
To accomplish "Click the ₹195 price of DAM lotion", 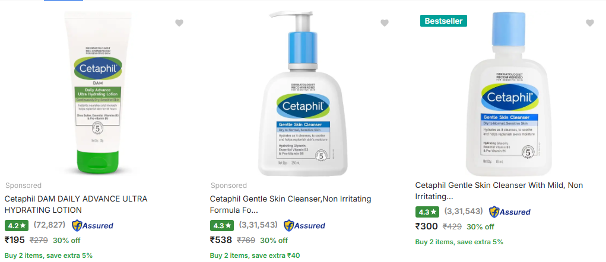I will pyautogui.click(x=15, y=240).
